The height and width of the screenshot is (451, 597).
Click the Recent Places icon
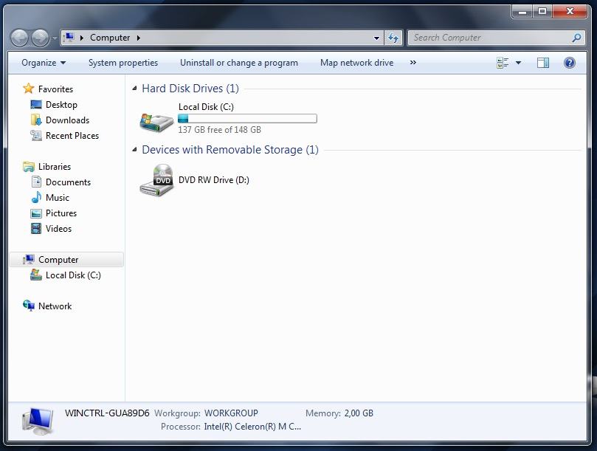[36, 136]
